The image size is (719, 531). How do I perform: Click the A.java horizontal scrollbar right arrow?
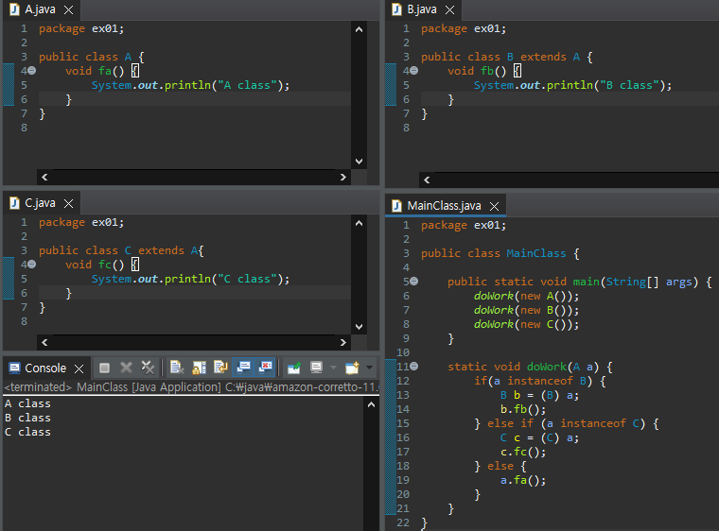tap(343, 177)
